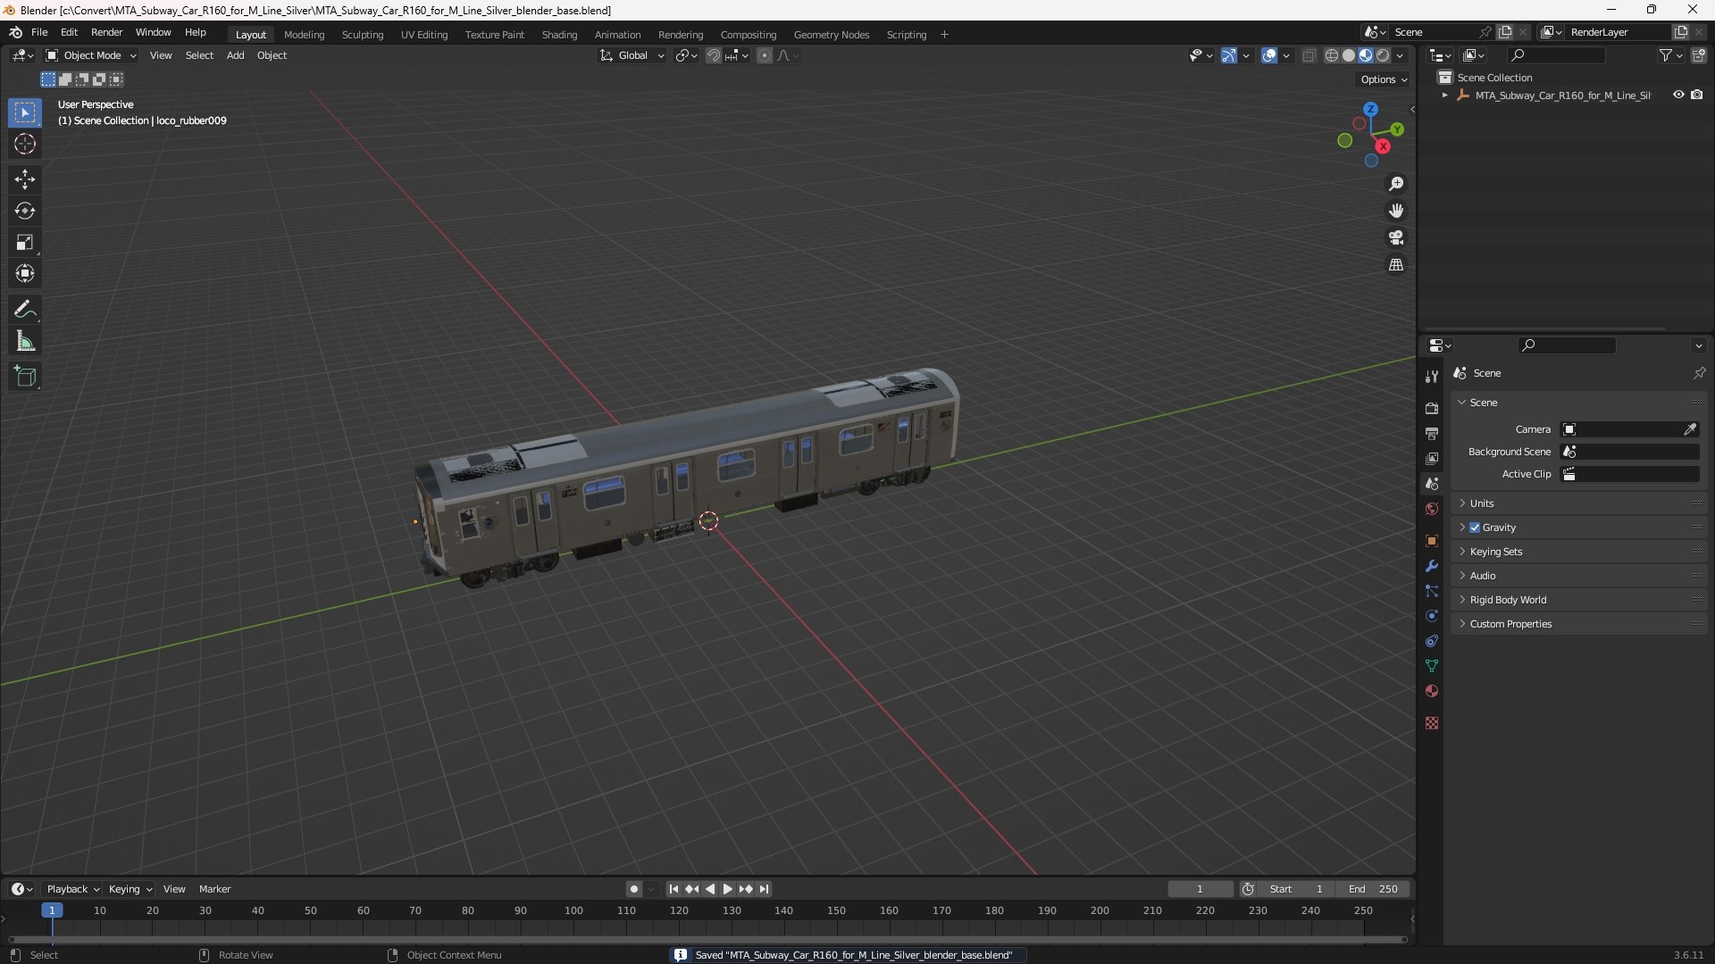Click the zoom view magnifier icon
Viewport: 1715px width, 964px height.
pyautogui.click(x=1396, y=184)
